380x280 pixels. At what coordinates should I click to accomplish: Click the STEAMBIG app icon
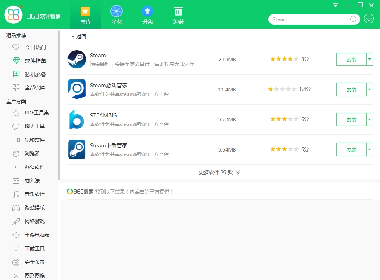click(x=77, y=119)
